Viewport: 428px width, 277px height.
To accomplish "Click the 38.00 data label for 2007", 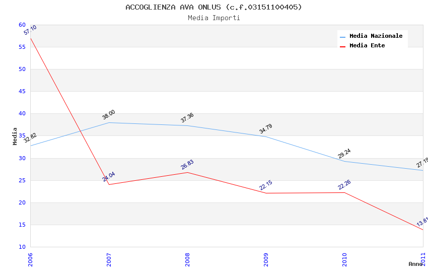I will pos(109,115).
